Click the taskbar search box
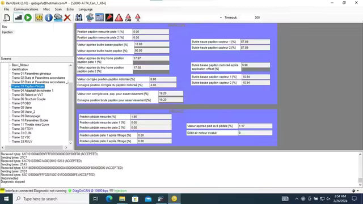The image size is (363, 204). 51,199
